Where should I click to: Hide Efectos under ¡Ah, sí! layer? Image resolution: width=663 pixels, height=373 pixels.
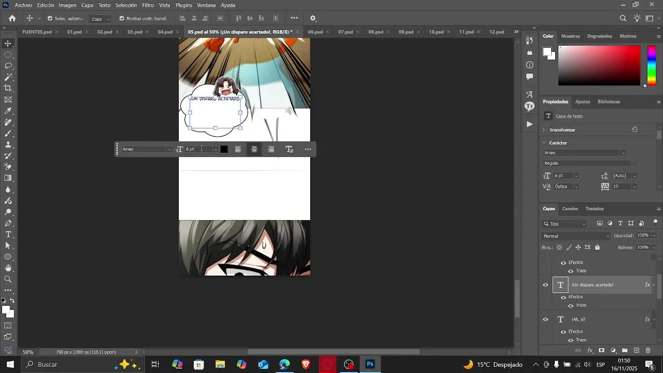(564, 332)
